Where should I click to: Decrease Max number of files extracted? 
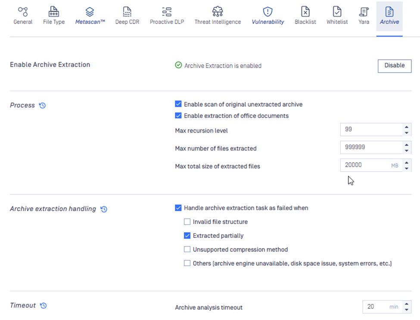407,151
